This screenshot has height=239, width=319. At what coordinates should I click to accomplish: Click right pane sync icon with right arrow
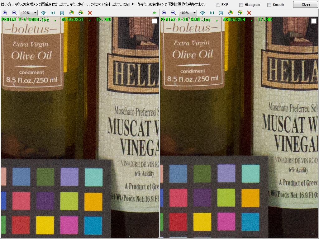pos(240,13)
